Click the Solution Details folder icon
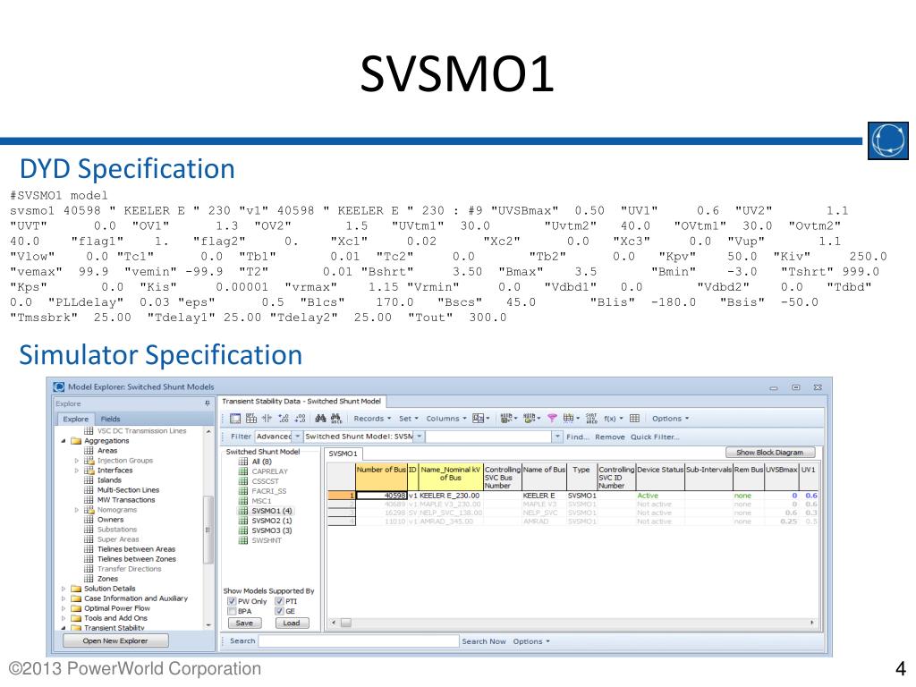916x687 pixels. click(x=76, y=589)
